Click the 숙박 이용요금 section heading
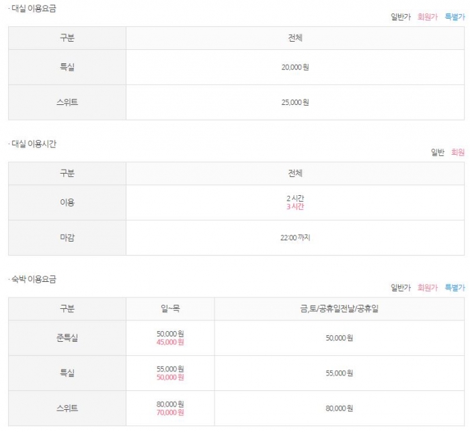This screenshot has width=470, height=432. point(34,279)
